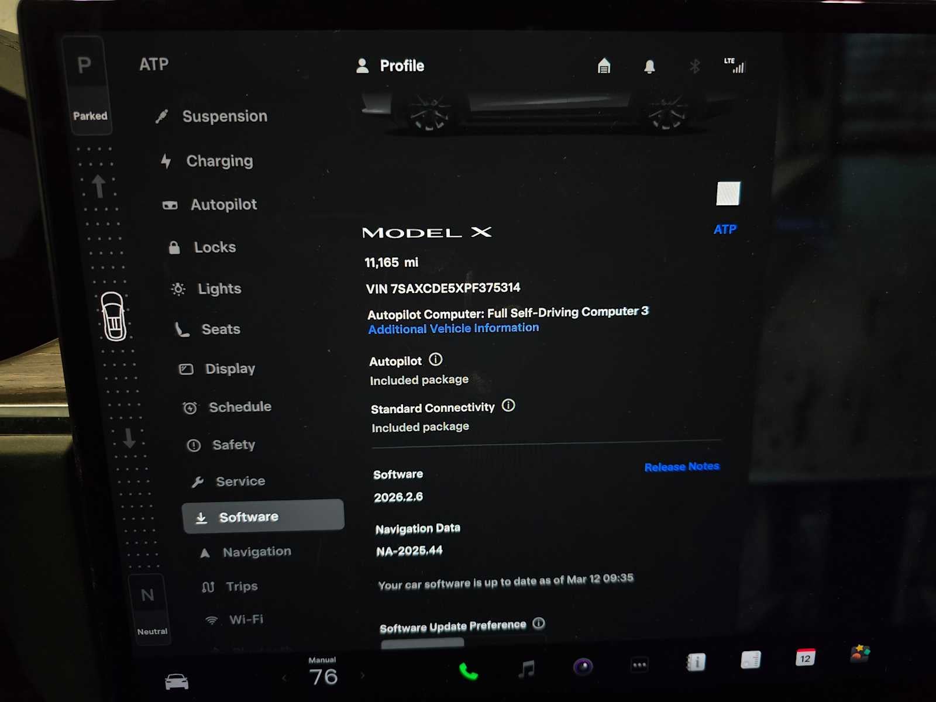Open Standard Connectivity info popup
The width and height of the screenshot is (936, 702).
[508, 405]
